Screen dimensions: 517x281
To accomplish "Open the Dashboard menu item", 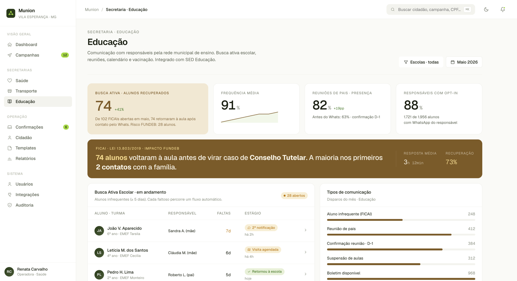I will click(x=38, y=45).
